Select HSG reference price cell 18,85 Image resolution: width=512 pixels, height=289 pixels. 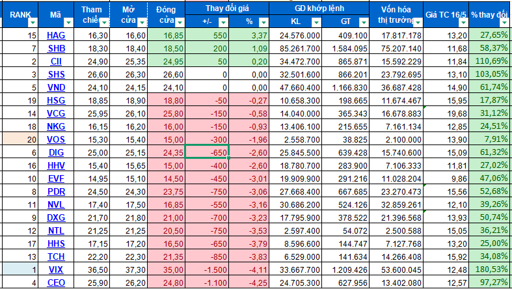click(x=92, y=100)
